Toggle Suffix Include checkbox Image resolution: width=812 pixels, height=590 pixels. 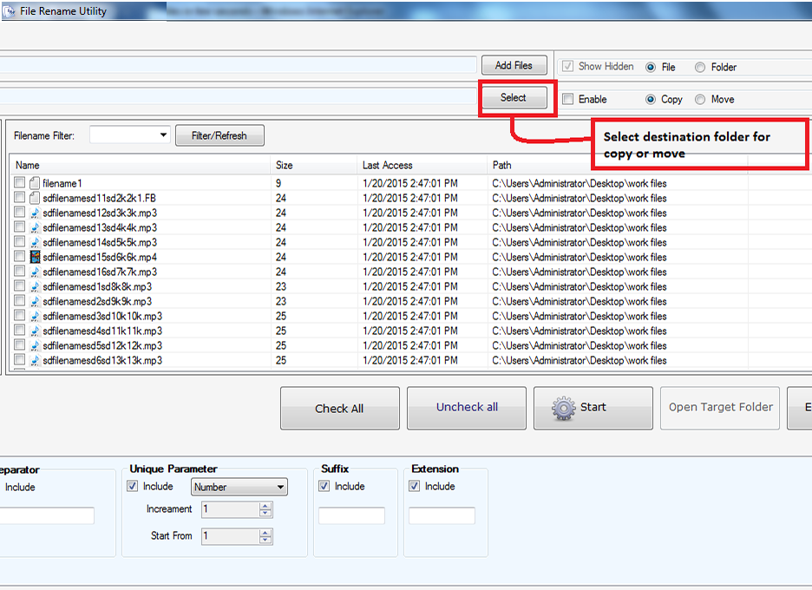click(324, 486)
